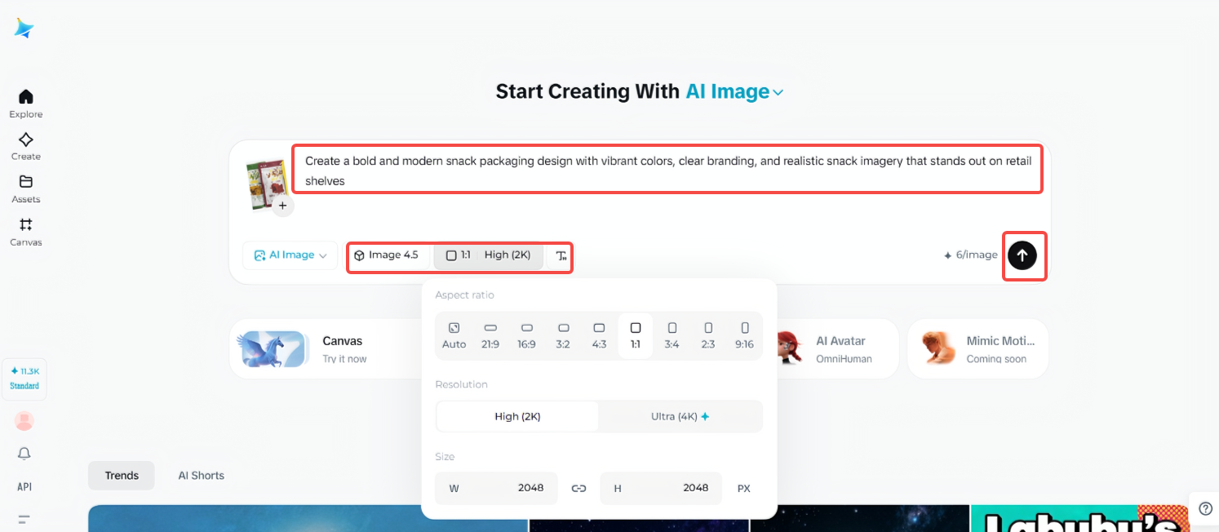
Task: Open the Canvas section in sidebar
Action: click(x=26, y=232)
